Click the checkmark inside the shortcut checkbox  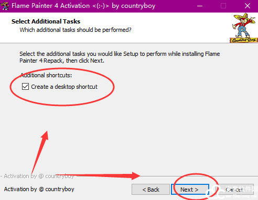pos(25,86)
